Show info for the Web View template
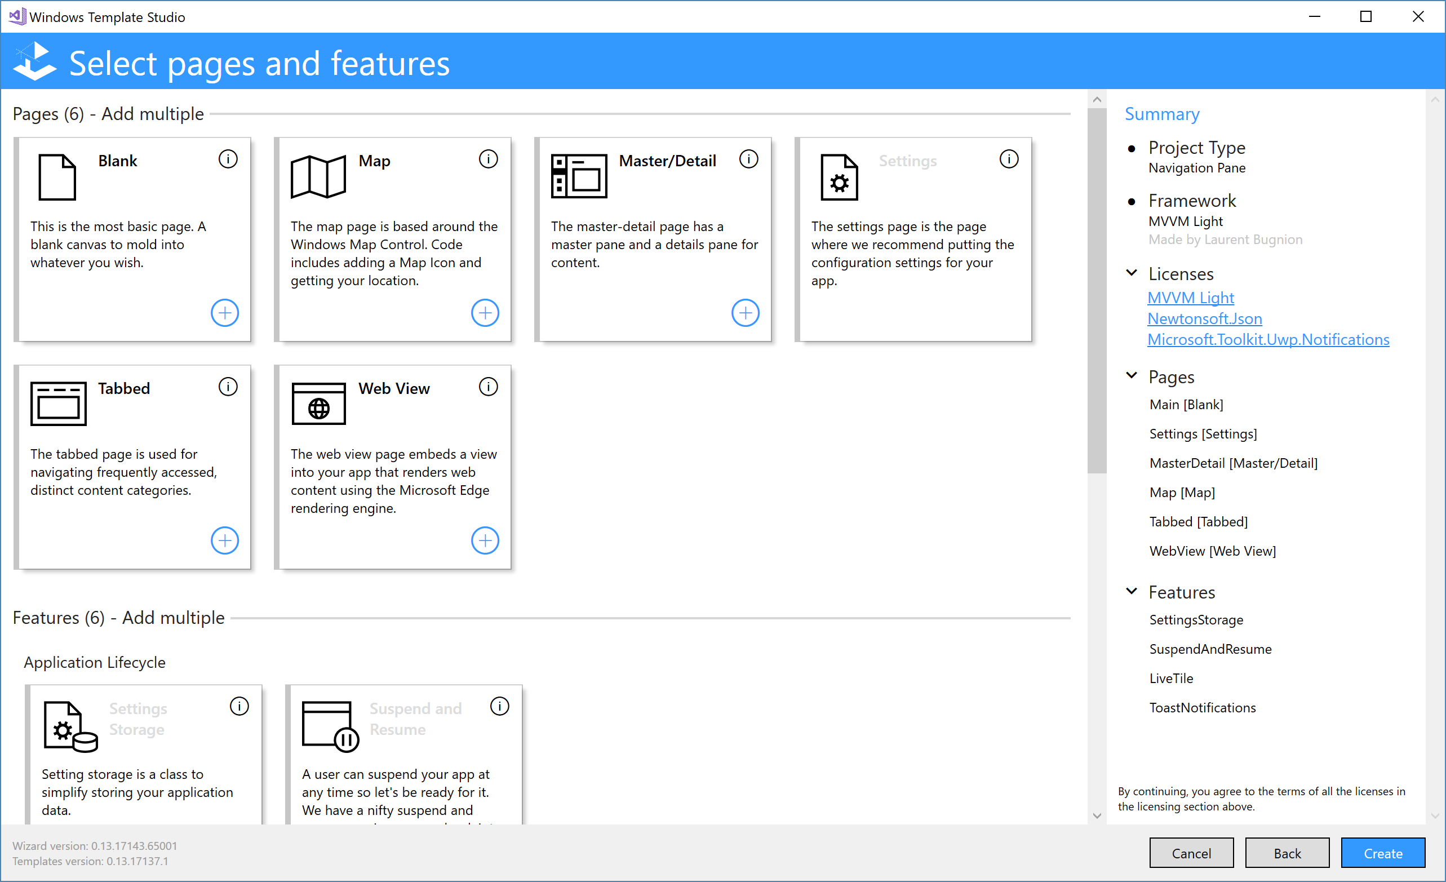 point(488,387)
